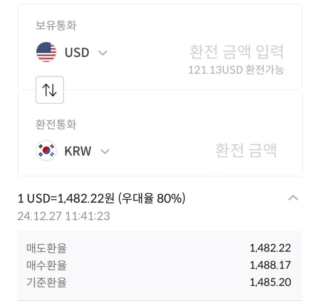This screenshot has height=307, width=320.
Task: Click the 24.12.27 11:41:23 timestamp
Action: coord(63,216)
